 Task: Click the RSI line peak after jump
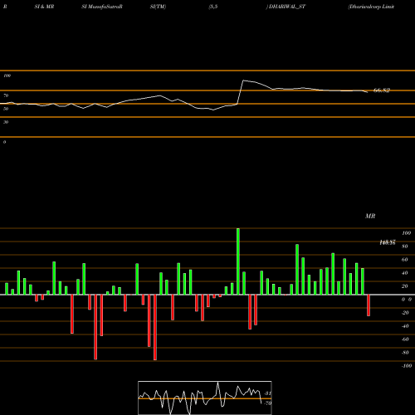pos(243,81)
